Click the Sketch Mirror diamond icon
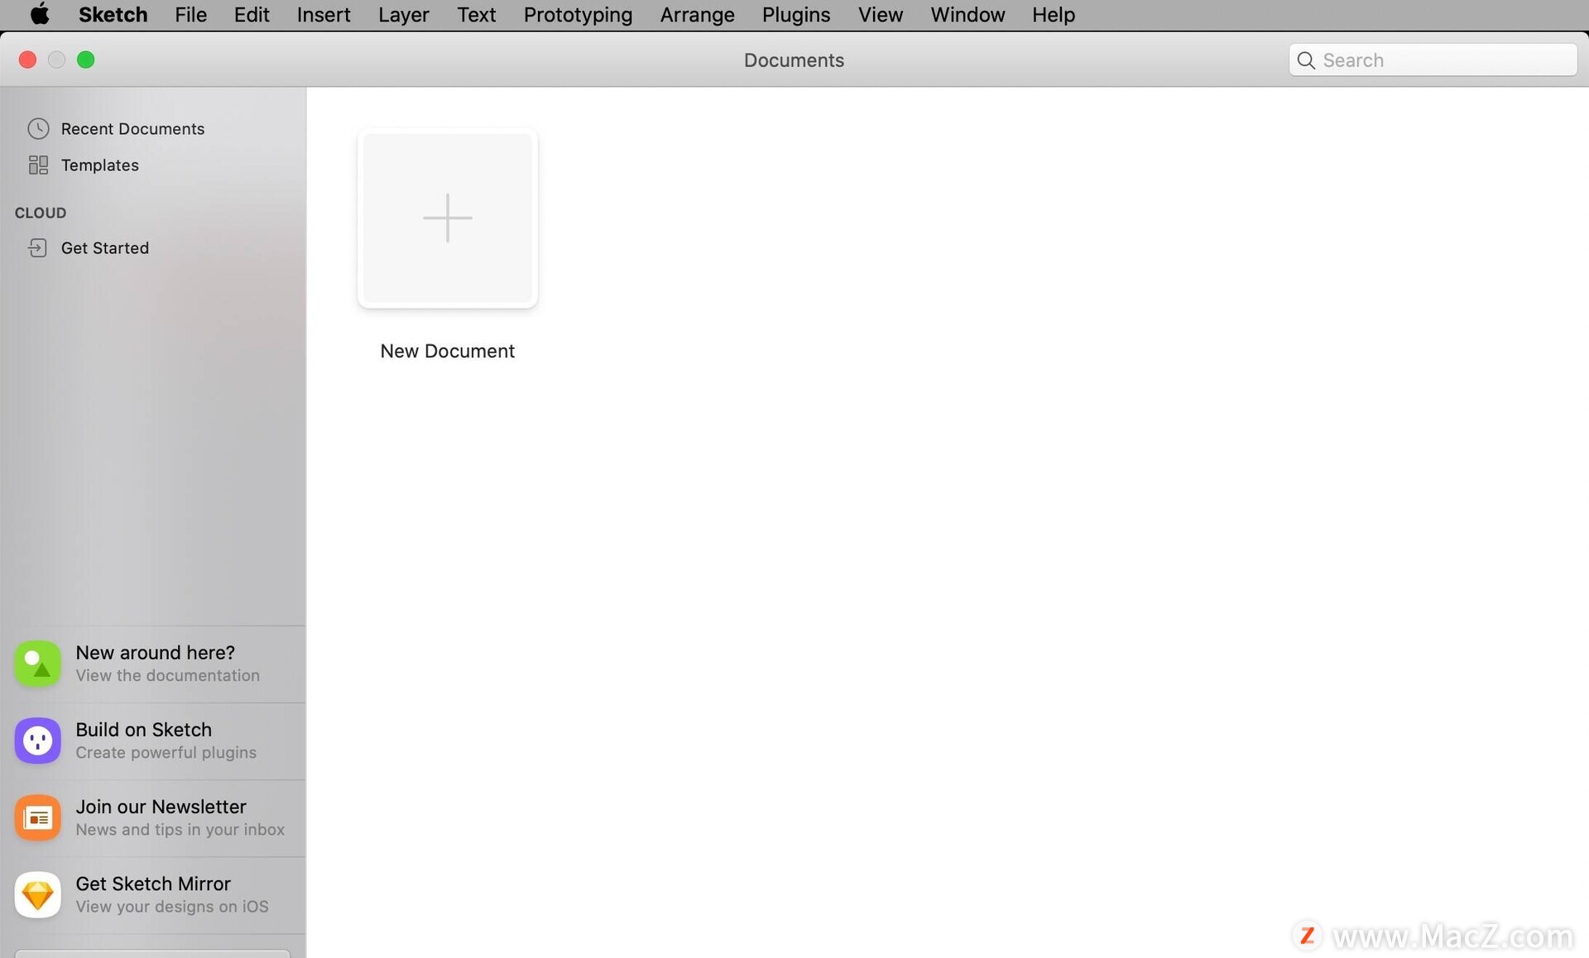The width and height of the screenshot is (1589, 958). (38, 894)
